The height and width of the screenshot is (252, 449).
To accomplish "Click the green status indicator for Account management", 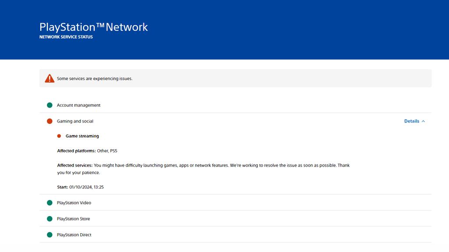I will [49, 105].
